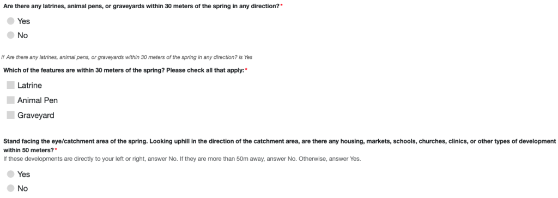This screenshot has height=198, width=558.
Task: Click the 'Latrine' option label text
Action: [29, 86]
